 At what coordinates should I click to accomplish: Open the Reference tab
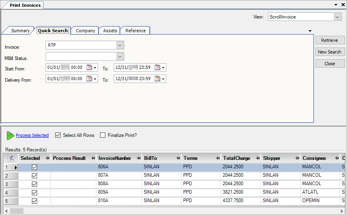tap(135, 31)
